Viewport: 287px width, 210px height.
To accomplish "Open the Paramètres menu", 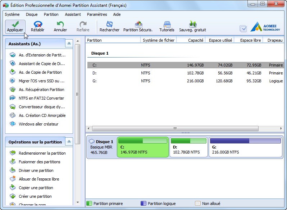I will [x=97, y=14].
